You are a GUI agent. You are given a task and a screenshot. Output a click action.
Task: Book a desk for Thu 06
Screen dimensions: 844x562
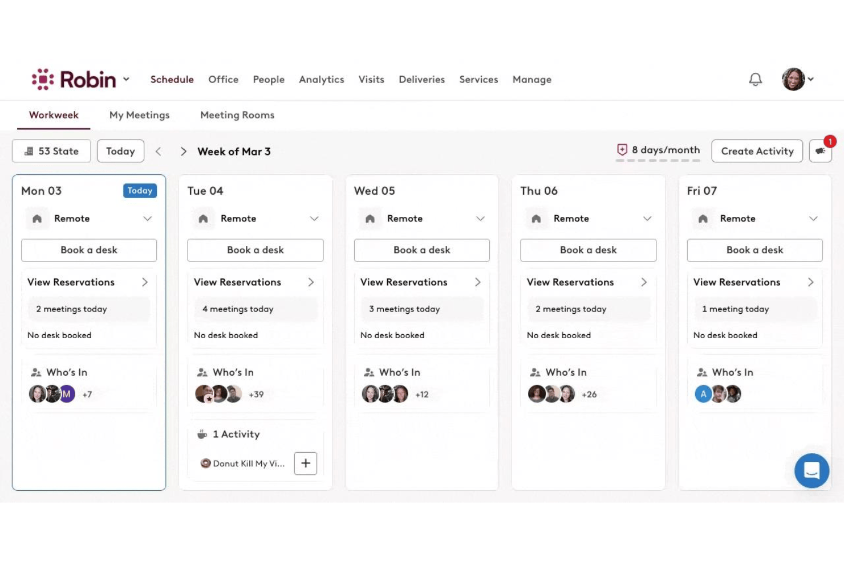click(589, 250)
